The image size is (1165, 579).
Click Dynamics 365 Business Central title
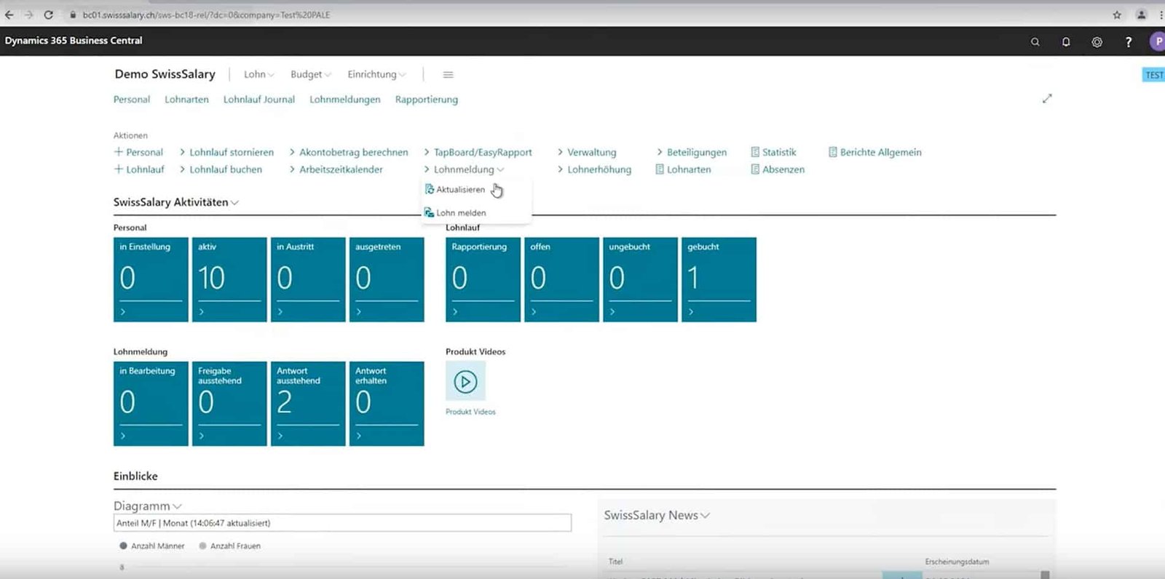[74, 41]
